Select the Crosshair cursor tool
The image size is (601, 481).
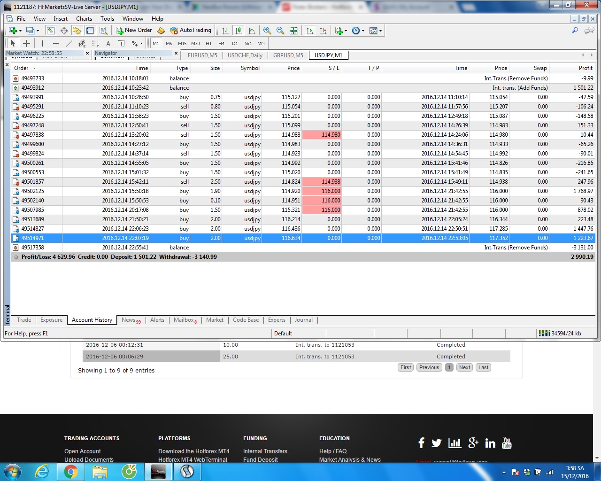27,43
